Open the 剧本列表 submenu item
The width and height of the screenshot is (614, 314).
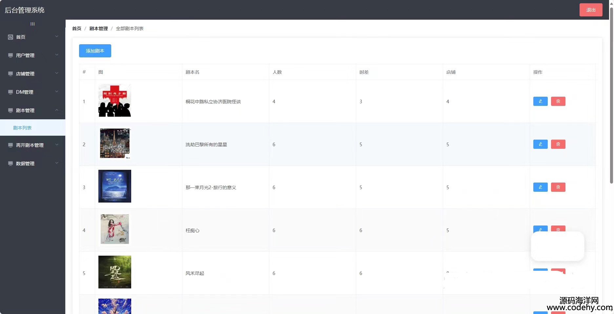click(x=32, y=128)
